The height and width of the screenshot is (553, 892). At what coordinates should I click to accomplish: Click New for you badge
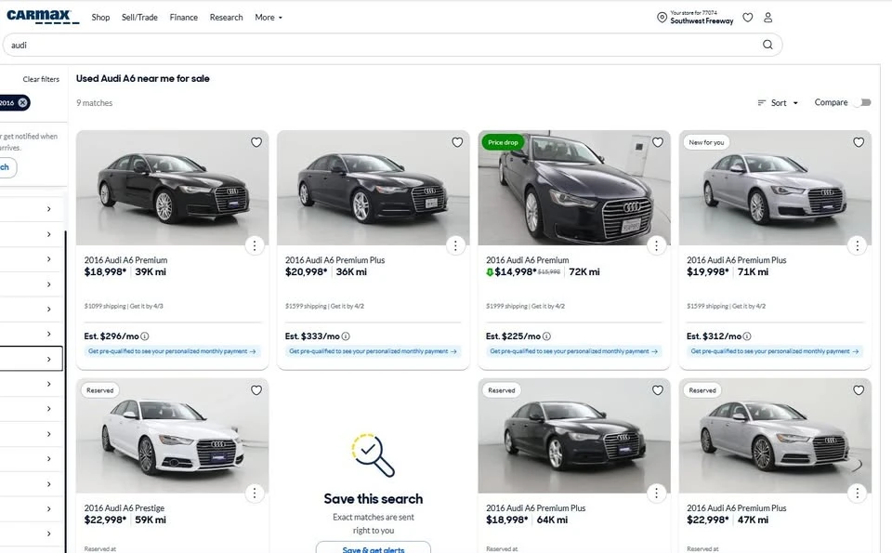pos(706,142)
